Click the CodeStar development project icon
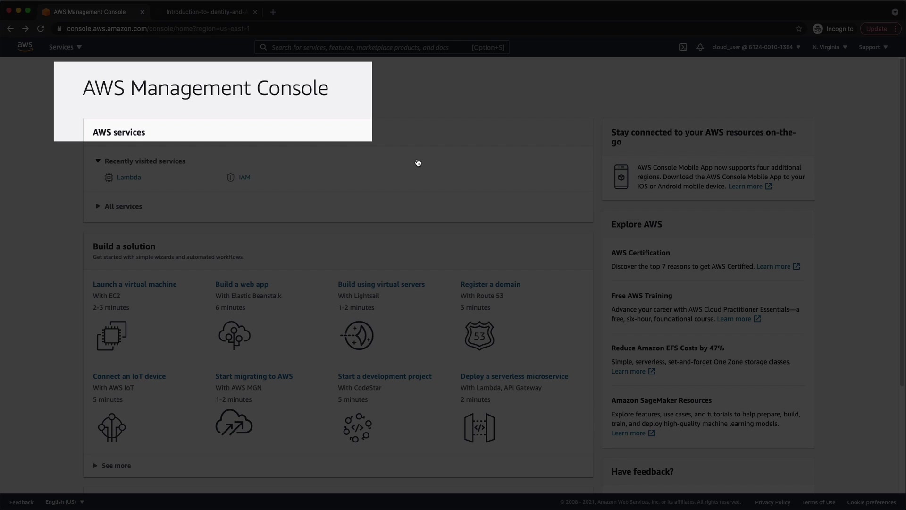 click(x=357, y=428)
